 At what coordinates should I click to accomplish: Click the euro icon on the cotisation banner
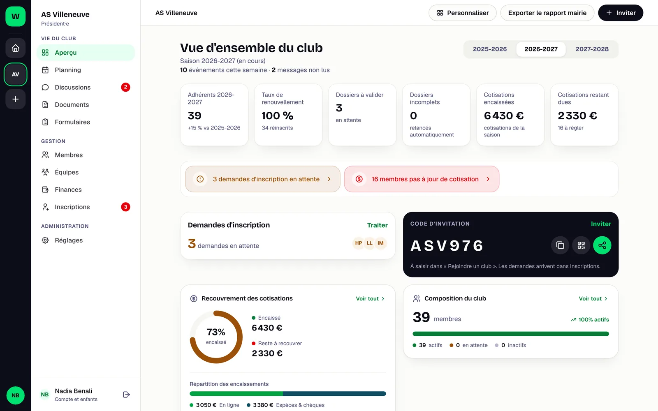359,179
